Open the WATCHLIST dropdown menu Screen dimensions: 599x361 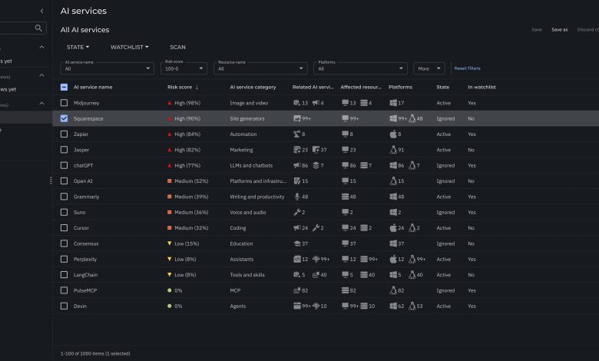[130, 47]
